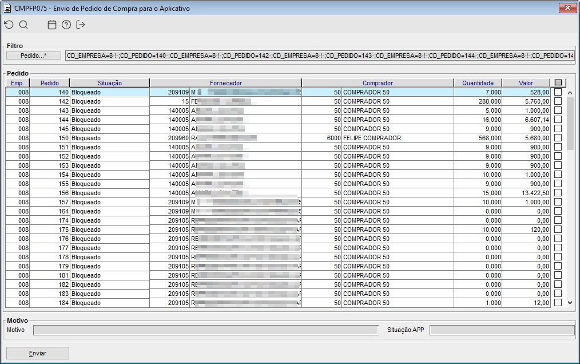Image resolution: width=580 pixels, height=364 pixels.
Task: Click the refresh/undo arrow toolbar icon
Action: point(9,25)
